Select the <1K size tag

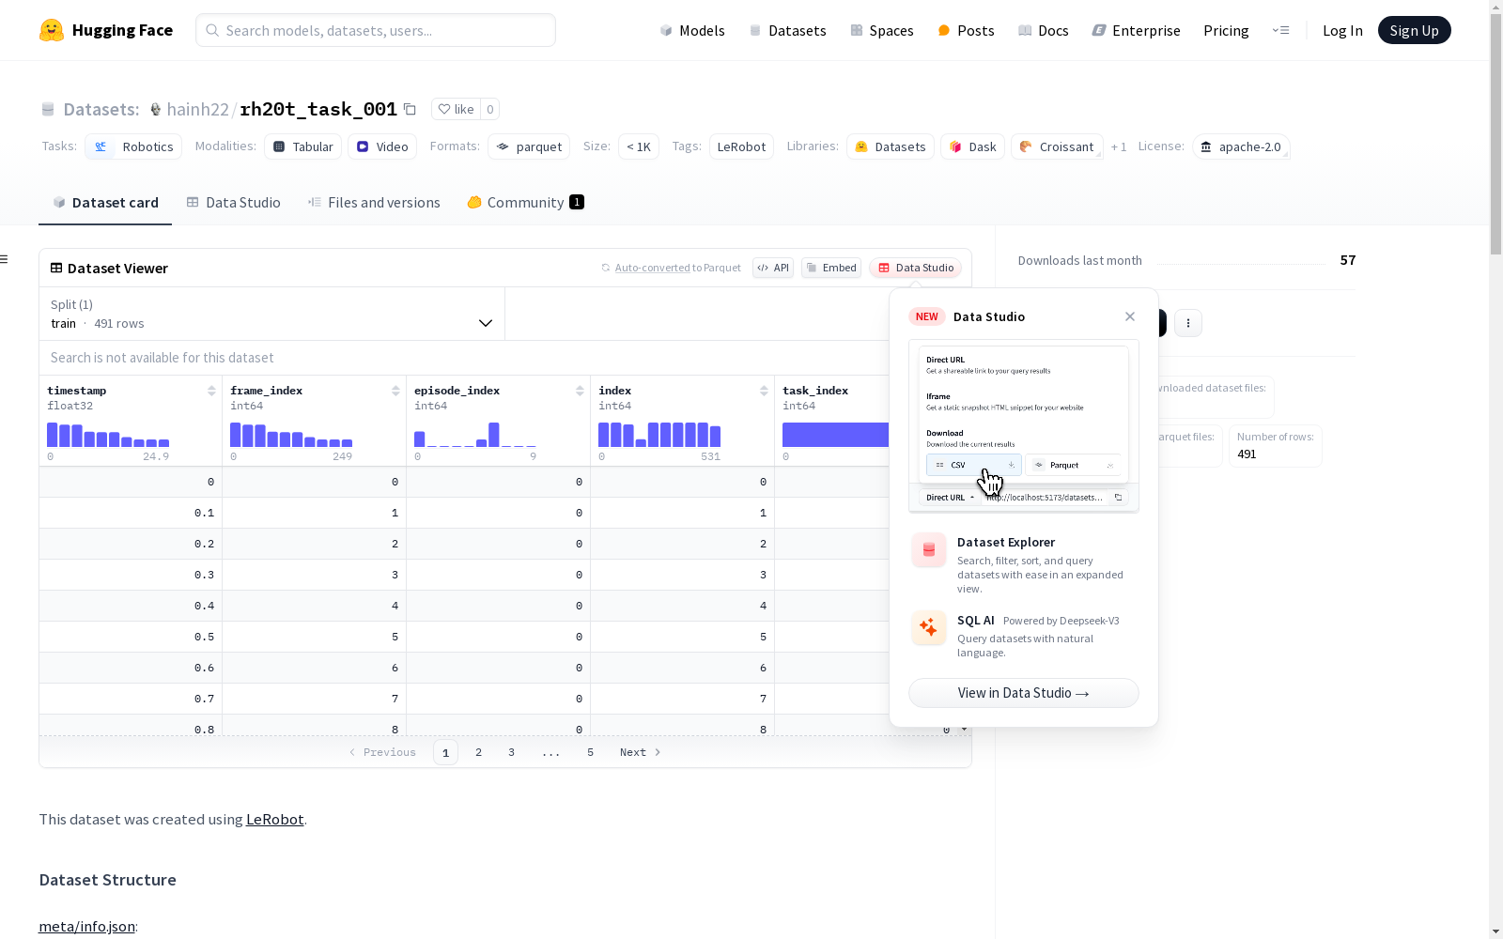coord(639,146)
